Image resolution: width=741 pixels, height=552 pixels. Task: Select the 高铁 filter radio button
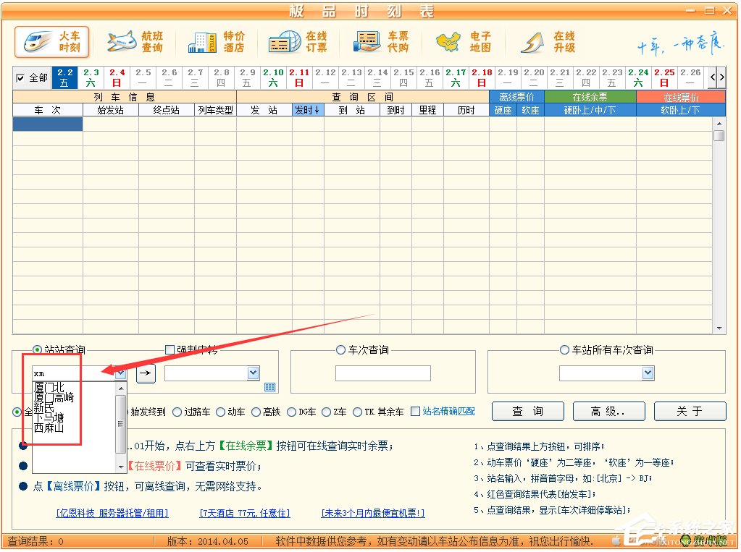256,412
